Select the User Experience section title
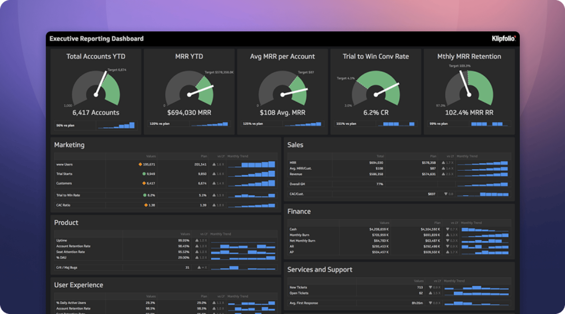Screen dimensions: 565x314 tap(79, 285)
